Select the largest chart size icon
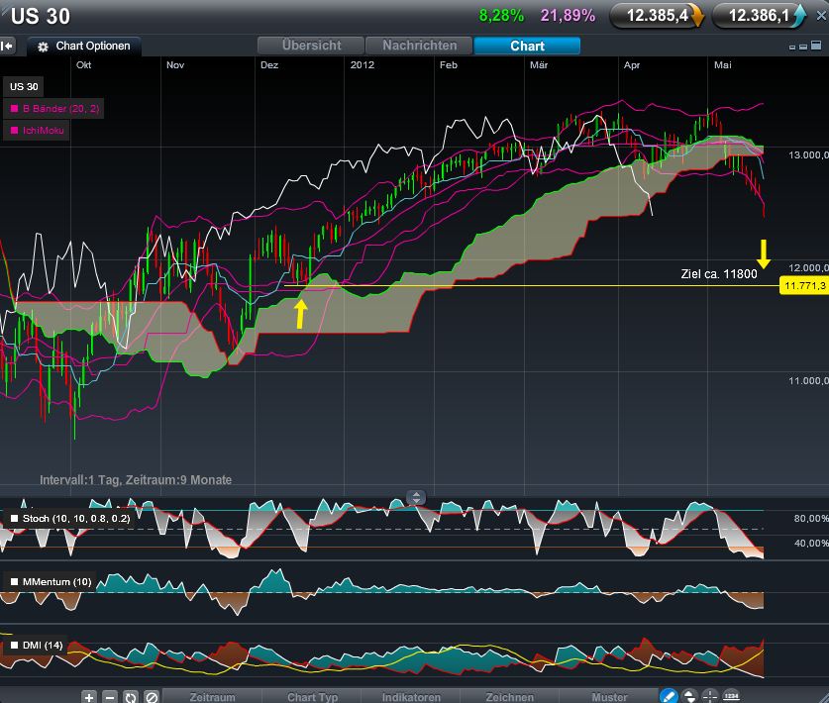The height and width of the screenshot is (703, 829). pos(816,45)
